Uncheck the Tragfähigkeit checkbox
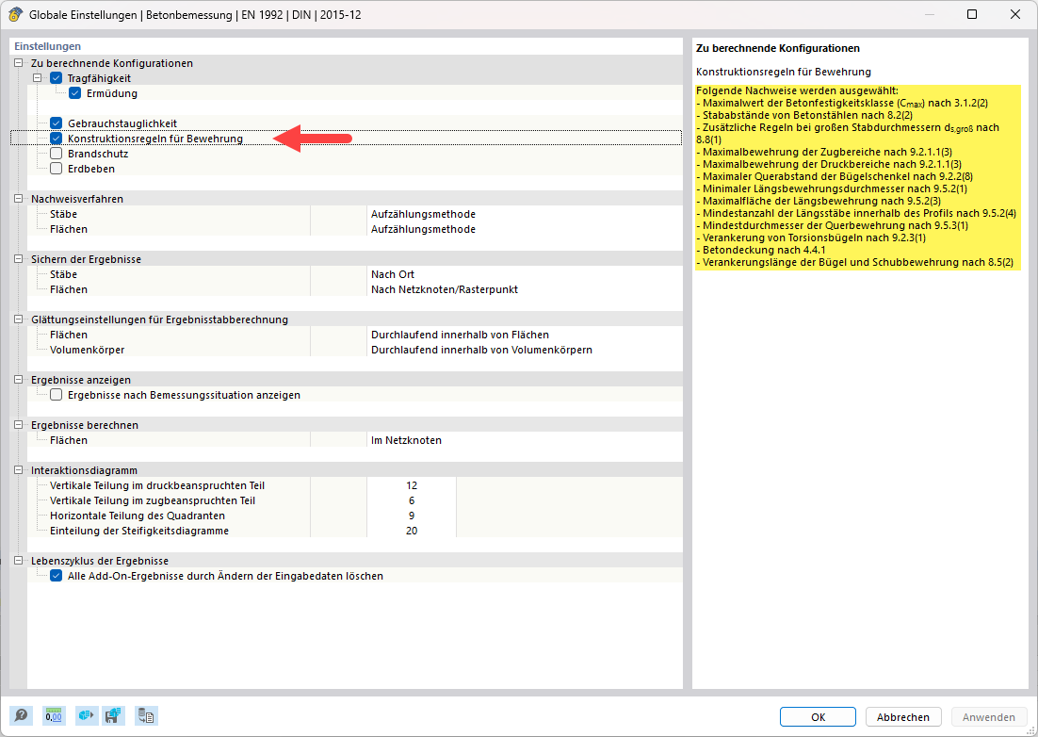This screenshot has width=1038, height=737. [57, 78]
